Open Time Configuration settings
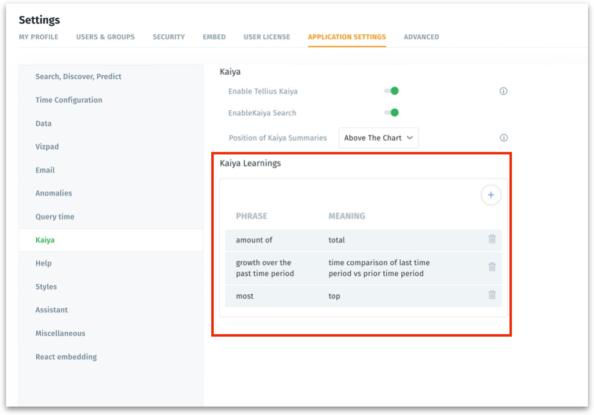Image resolution: width=594 pixels, height=415 pixels. point(69,100)
